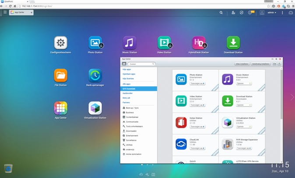Go to next desktop page arrow
This screenshot has height=178, width=295.
[x=292, y=97]
